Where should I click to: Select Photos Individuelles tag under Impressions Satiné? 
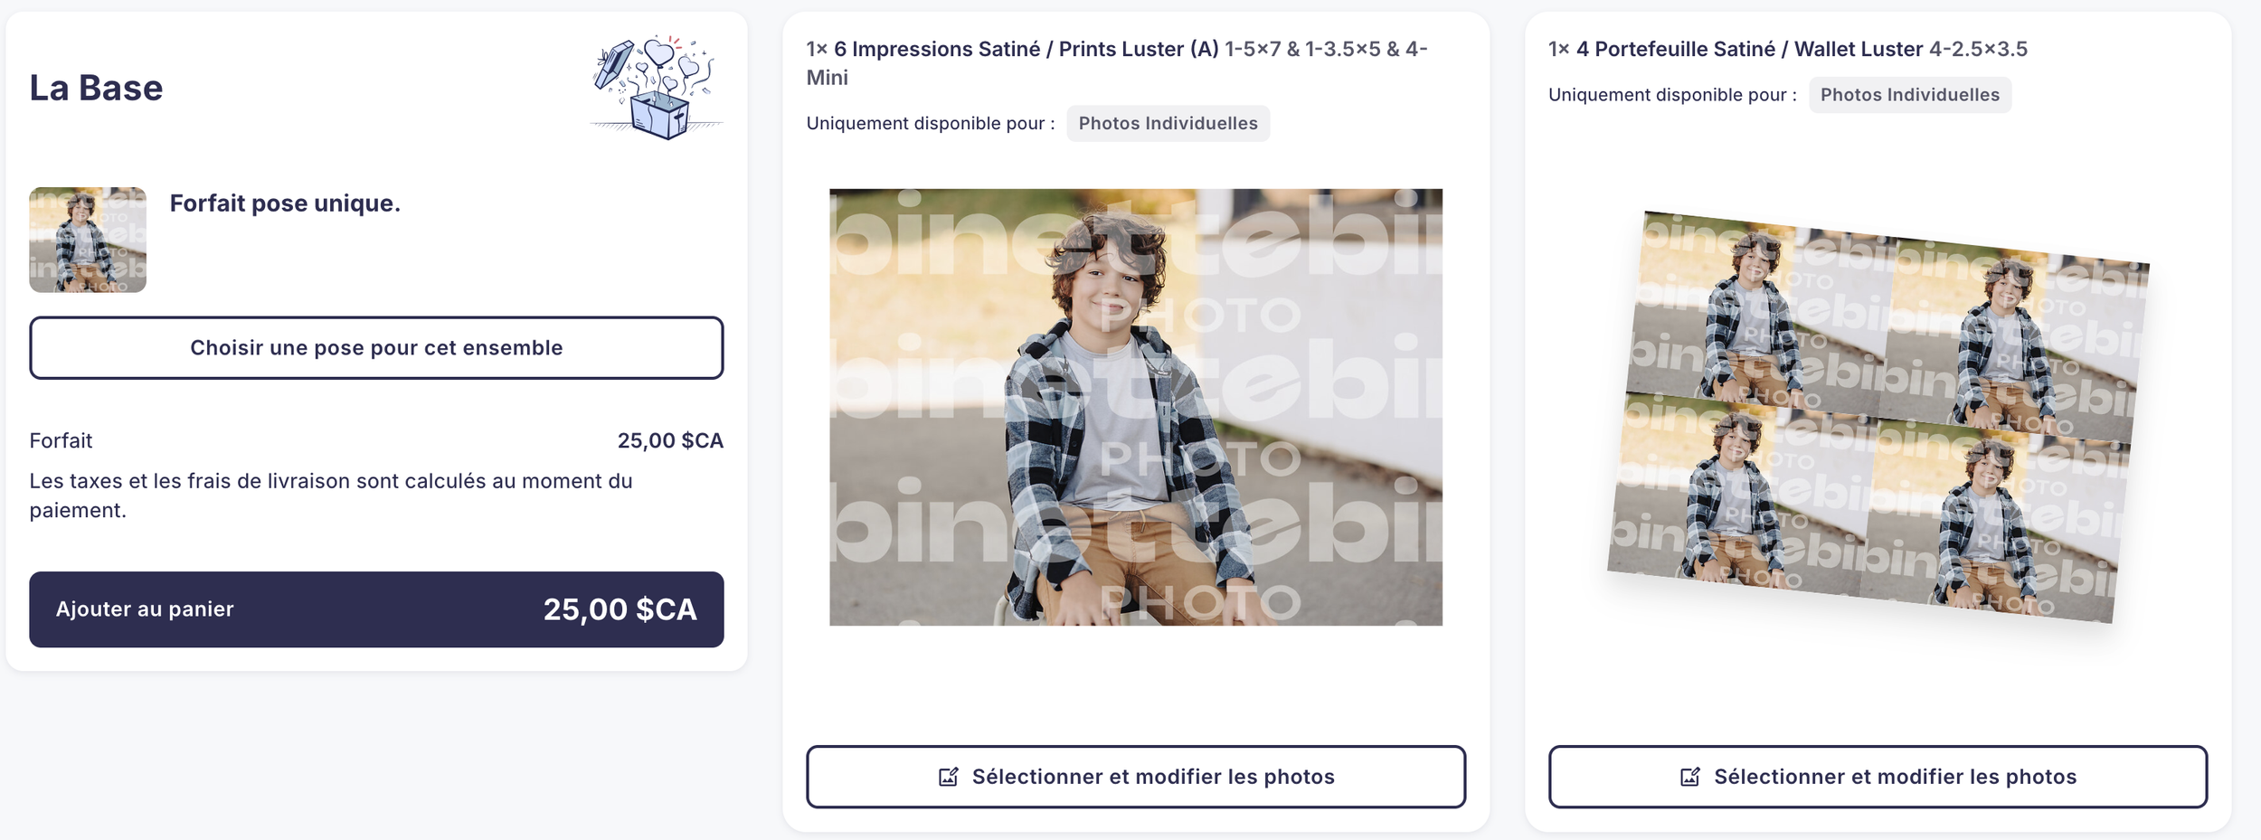[x=1168, y=123]
